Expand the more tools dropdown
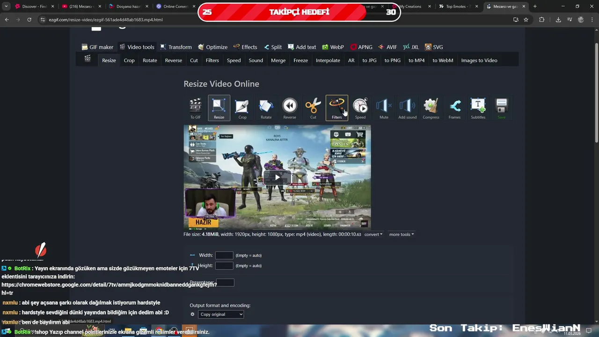599x337 pixels. pos(402,234)
